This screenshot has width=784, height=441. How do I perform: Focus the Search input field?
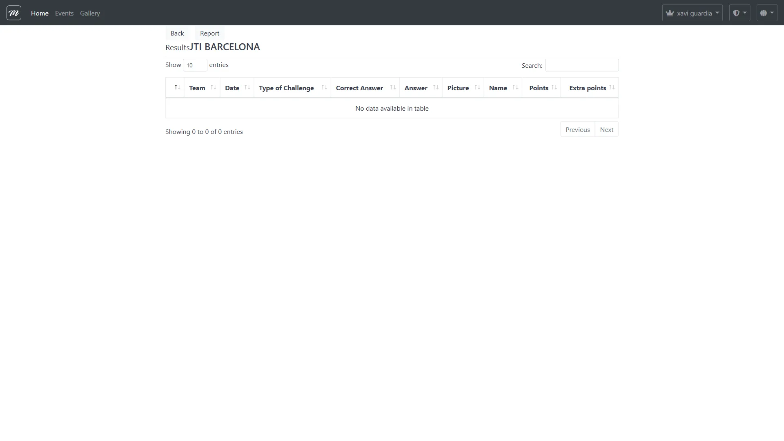pos(581,65)
